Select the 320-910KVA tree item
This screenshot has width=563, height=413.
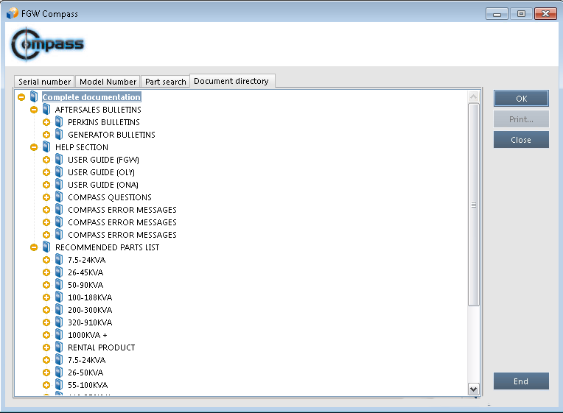click(x=90, y=322)
